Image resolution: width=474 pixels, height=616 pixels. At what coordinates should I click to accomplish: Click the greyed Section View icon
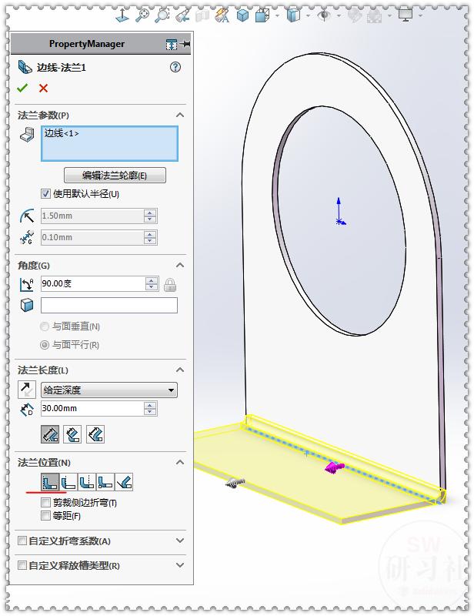point(202,15)
